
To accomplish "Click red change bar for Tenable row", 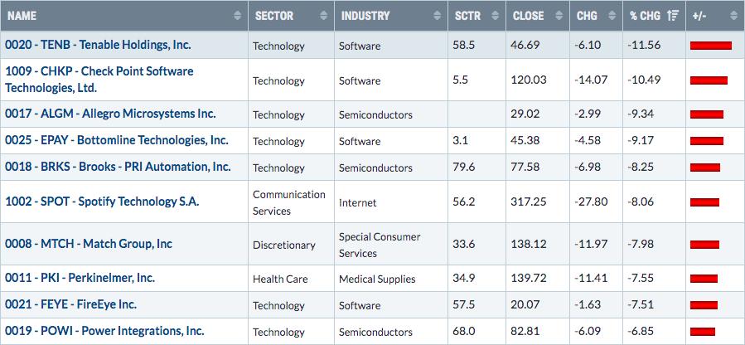I will 710,46.
